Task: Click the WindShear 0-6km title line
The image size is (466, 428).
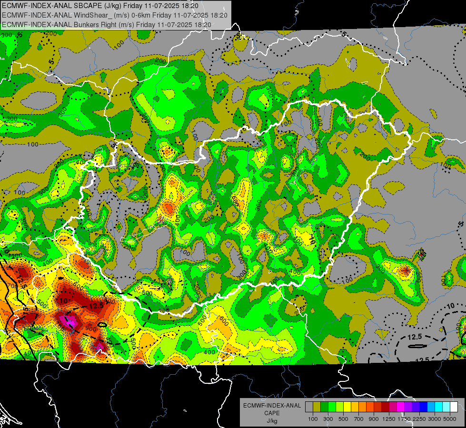Action: (114, 15)
